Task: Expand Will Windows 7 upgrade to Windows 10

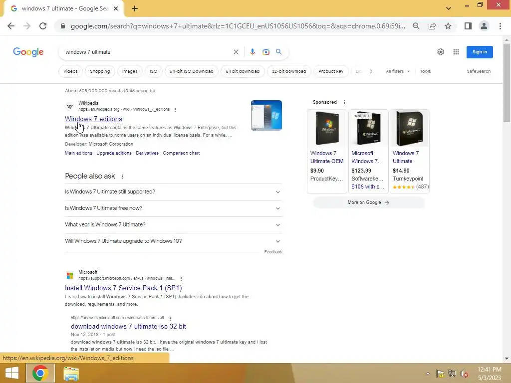Action: pos(173,241)
